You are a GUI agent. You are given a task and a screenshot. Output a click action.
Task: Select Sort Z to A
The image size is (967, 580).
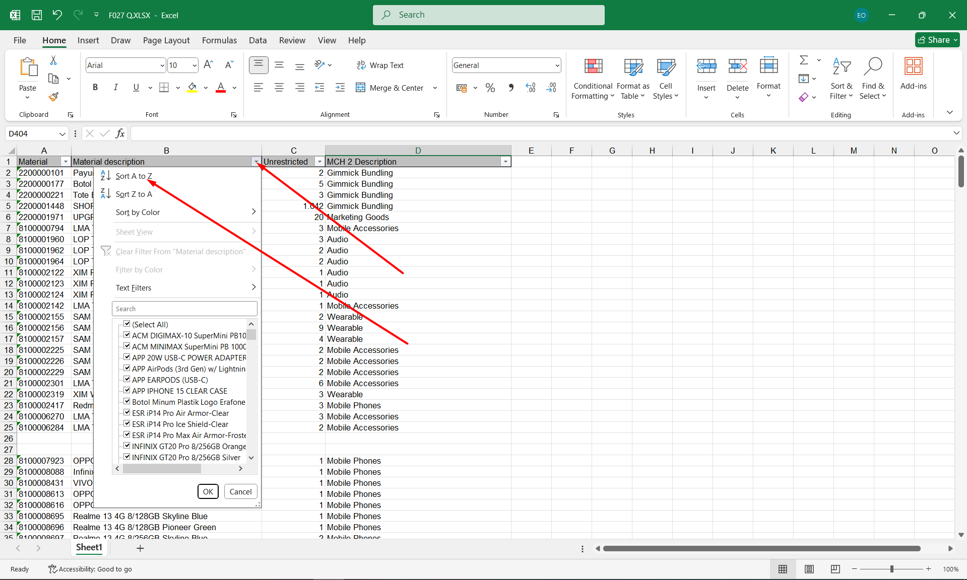134,194
